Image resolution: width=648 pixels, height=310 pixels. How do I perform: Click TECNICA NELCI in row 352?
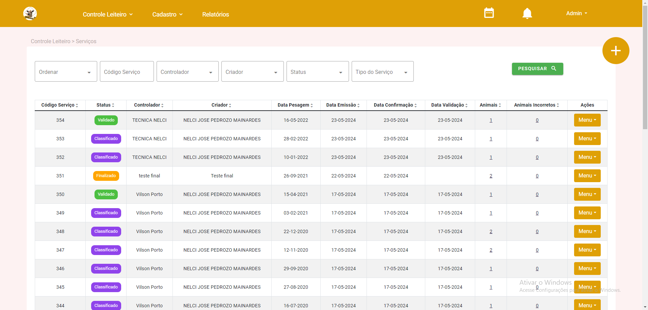(150, 157)
